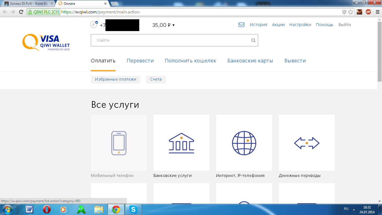Viewport: 382px width, 215px height.
Task: Open the money transfers arrows icon tile
Action: (307, 143)
